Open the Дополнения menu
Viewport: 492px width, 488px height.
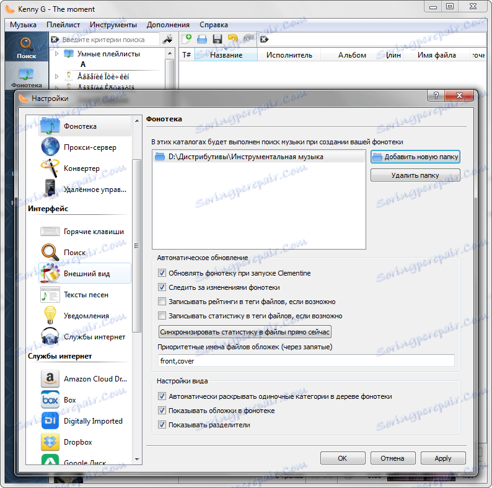click(168, 25)
